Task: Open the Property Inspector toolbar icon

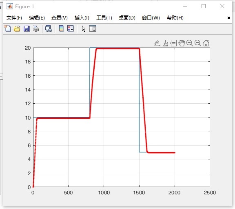Action: pos(93,28)
